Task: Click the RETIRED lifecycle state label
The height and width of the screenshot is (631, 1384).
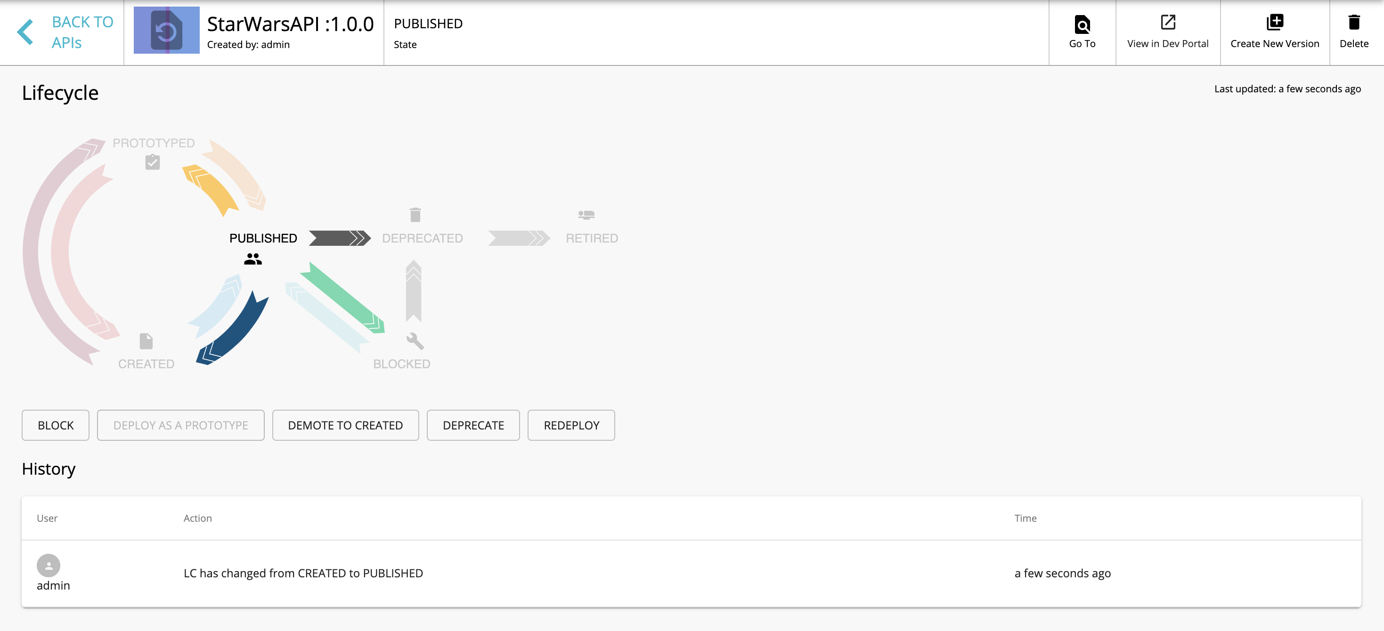Action: [592, 238]
